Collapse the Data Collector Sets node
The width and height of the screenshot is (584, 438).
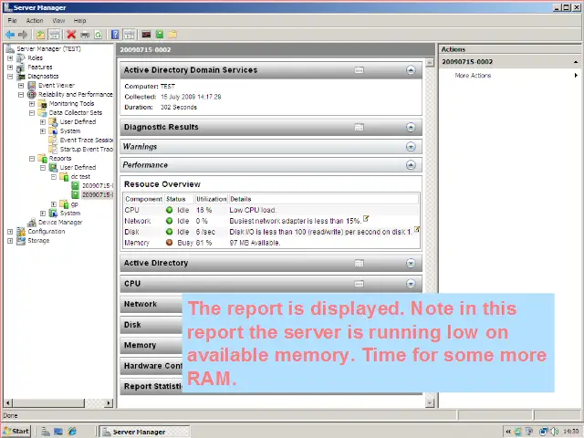point(32,113)
